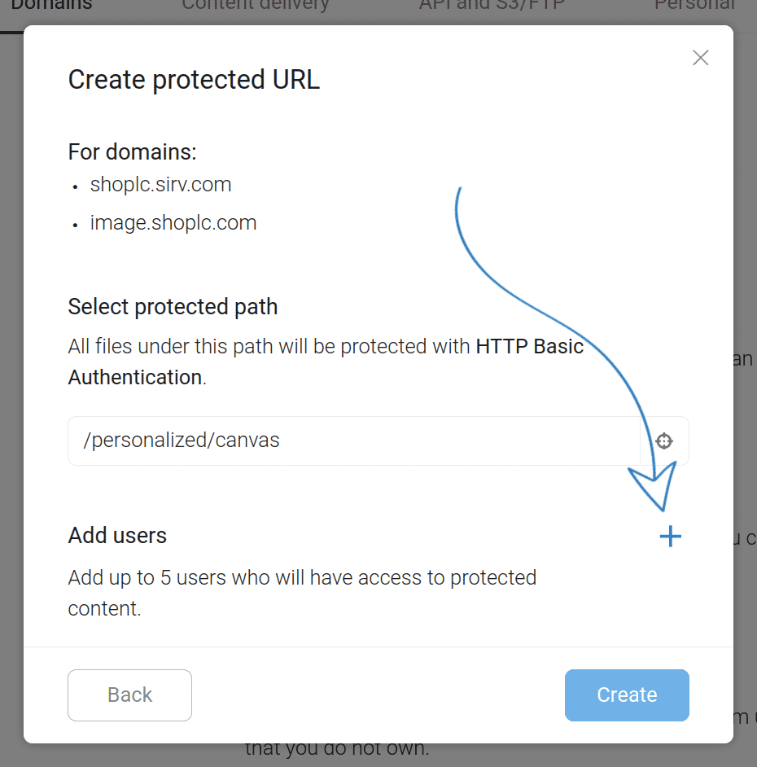Image resolution: width=757 pixels, height=767 pixels.
Task: Open the Content delivery tab
Action: (x=253, y=7)
